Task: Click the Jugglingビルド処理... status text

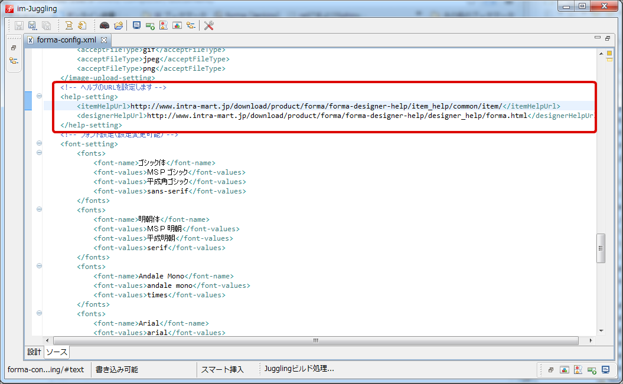Action: coord(299,369)
